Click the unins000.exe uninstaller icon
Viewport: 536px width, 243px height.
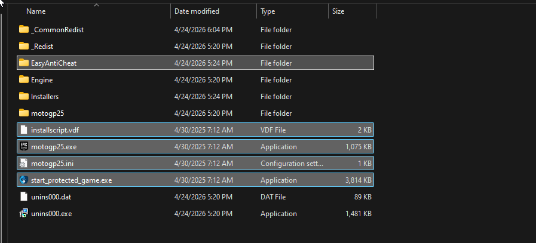[x=23, y=214]
